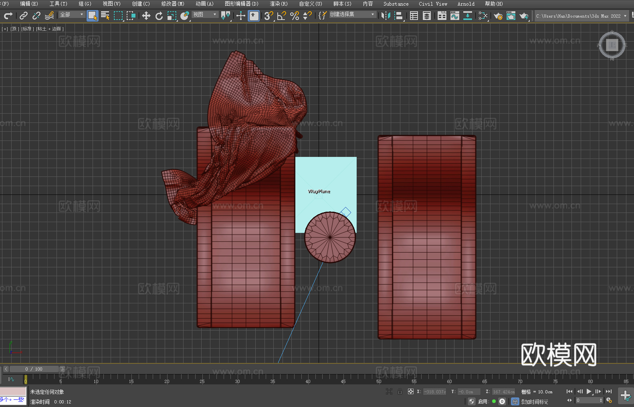This screenshot has height=407, width=634.
Task: Toggle the Spinner Snap button
Action: [x=307, y=16]
